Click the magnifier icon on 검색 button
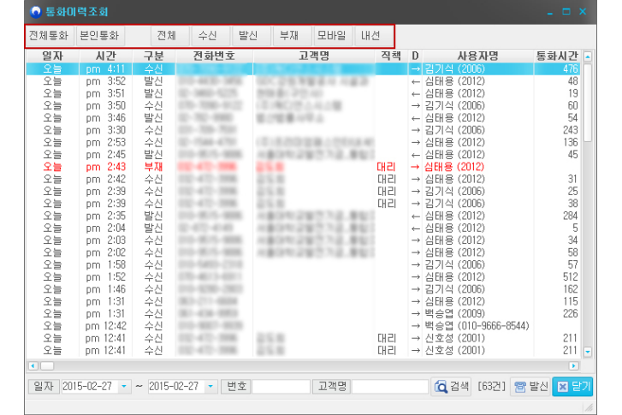 tap(441, 387)
